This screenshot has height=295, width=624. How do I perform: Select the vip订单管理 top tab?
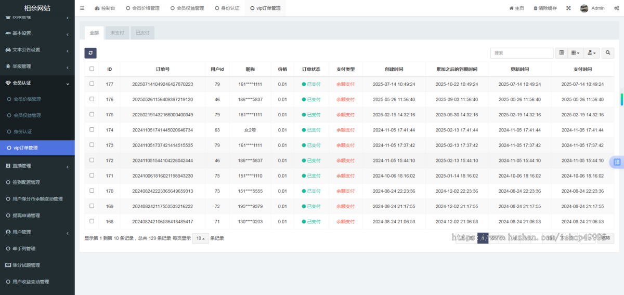[265, 8]
